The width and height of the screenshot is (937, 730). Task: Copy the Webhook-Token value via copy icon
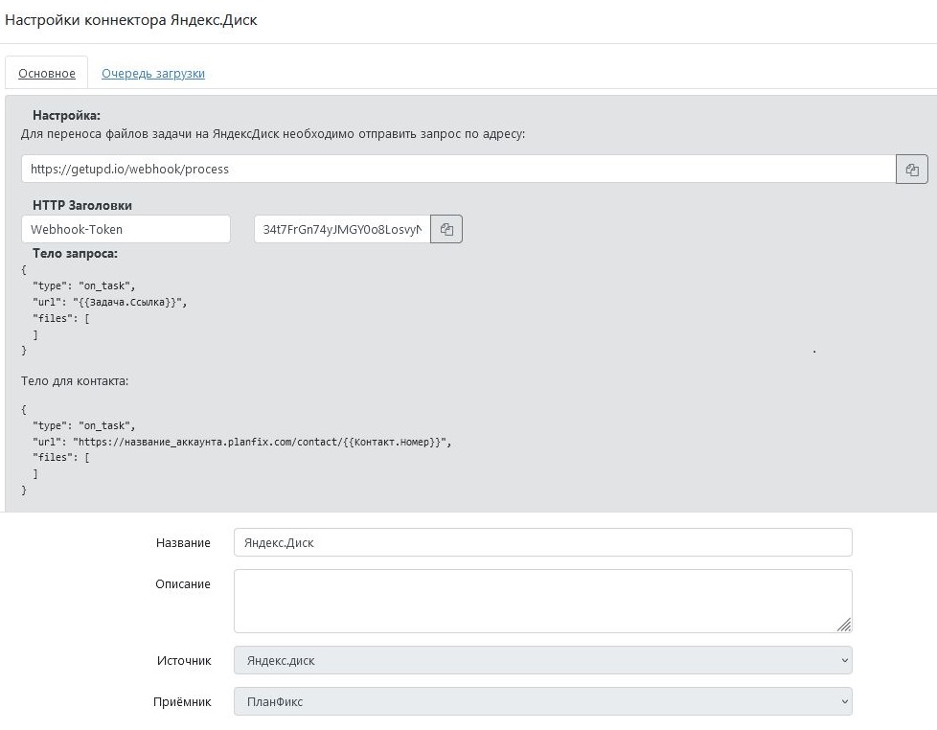tap(446, 229)
